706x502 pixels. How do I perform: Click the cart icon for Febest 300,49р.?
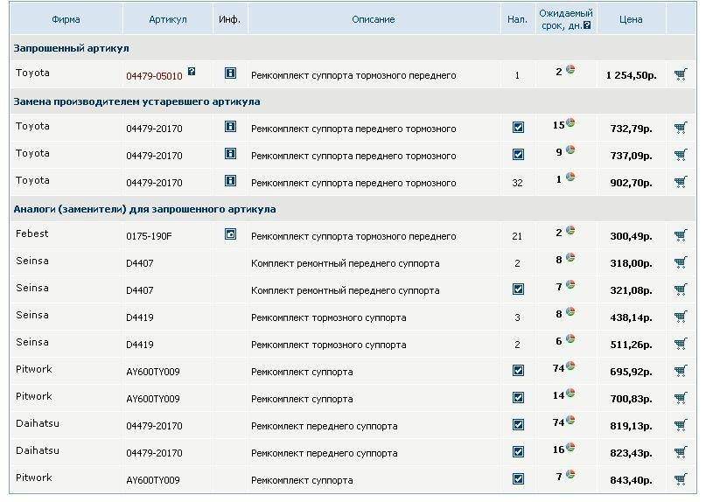point(680,235)
